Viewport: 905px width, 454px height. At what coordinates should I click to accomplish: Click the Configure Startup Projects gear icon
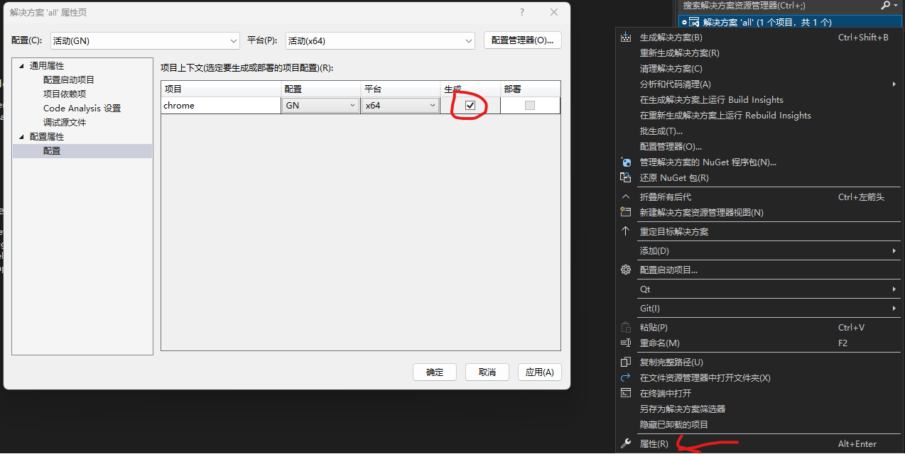click(626, 270)
